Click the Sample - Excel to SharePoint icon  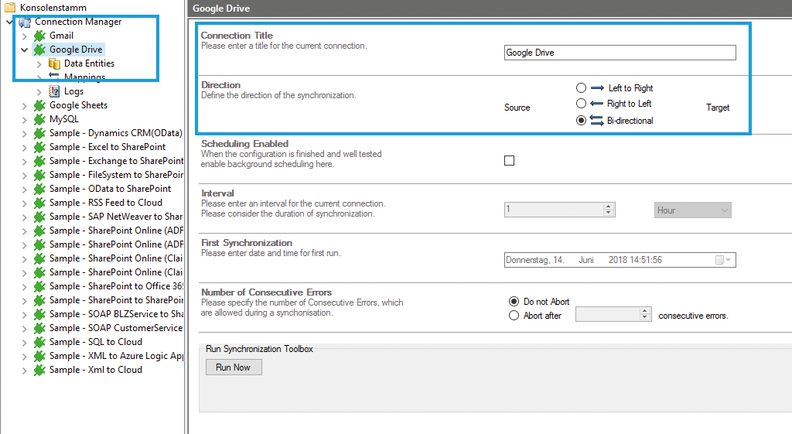(x=39, y=147)
